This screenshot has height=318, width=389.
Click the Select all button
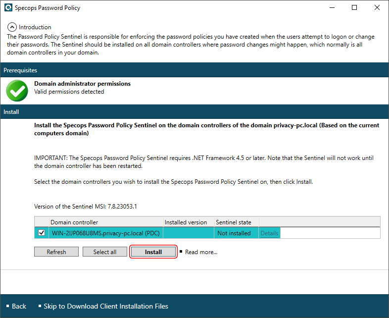pos(105,252)
